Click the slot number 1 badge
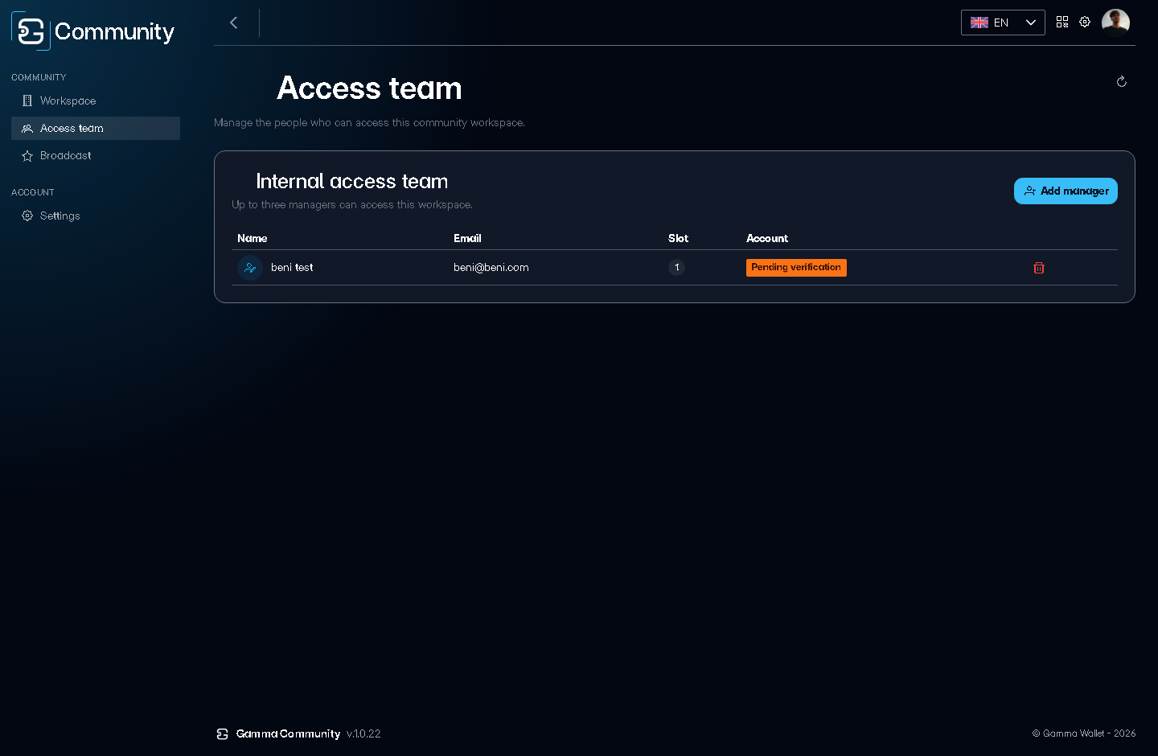Screen dimensions: 1158x756 tap(677, 268)
